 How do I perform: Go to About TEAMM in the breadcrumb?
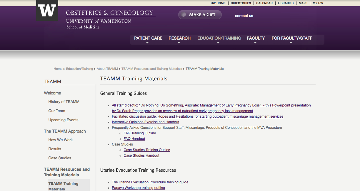107,69
